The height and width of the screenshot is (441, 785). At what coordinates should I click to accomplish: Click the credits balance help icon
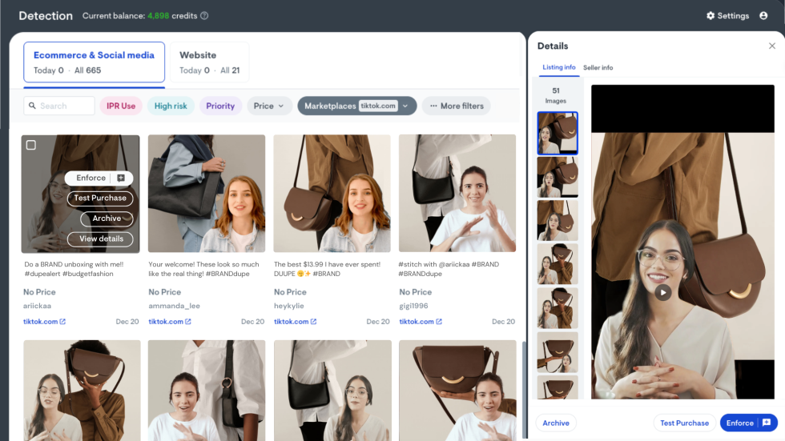click(x=204, y=16)
